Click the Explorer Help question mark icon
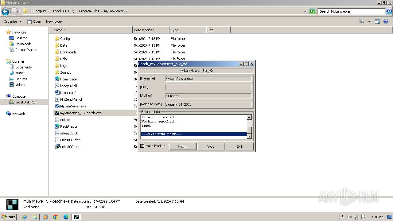Viewport: 393px width, 221px height. pyautogui.click(x=386, y=21)
